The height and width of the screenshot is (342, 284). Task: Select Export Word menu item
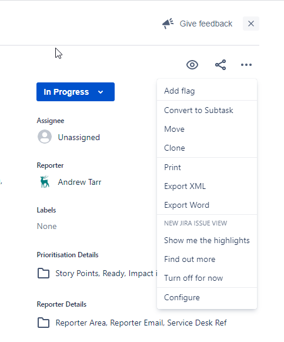click(207, 205)
